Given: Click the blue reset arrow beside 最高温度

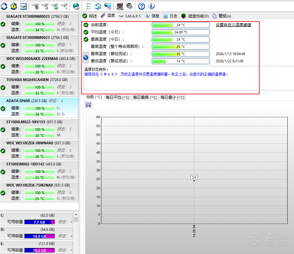Looking at the screenshot, I should [86, 57].
